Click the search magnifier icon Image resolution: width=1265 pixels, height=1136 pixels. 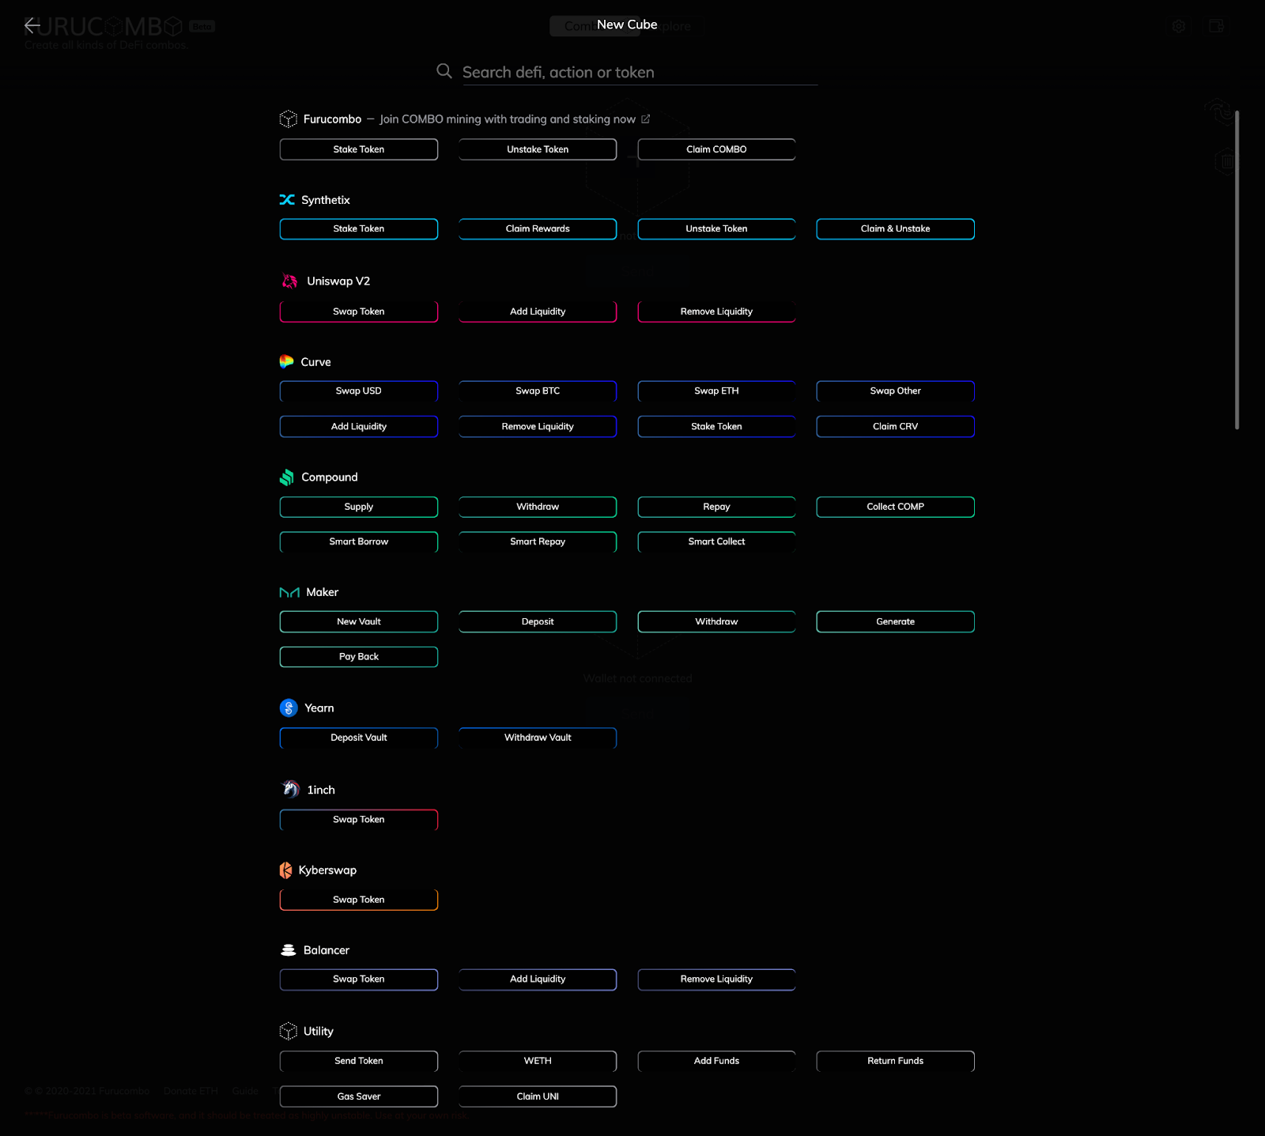point(444,71)
